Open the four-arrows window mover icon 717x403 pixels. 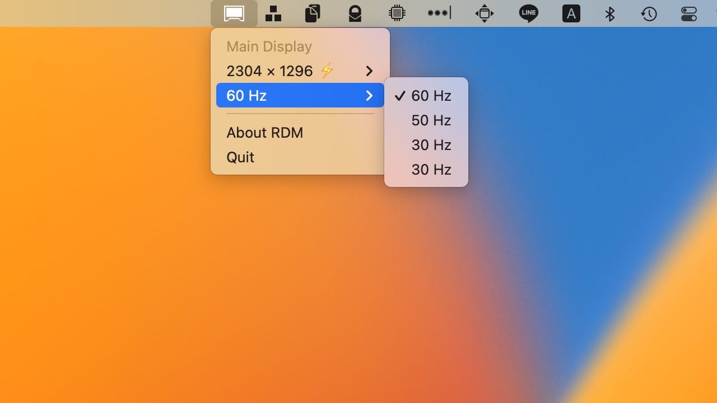click(x=485, y=13)
